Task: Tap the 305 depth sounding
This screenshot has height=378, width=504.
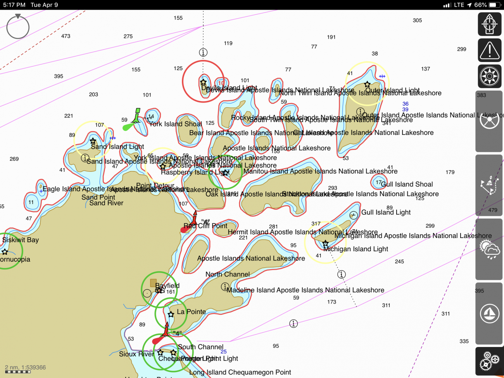Action: 417,20
